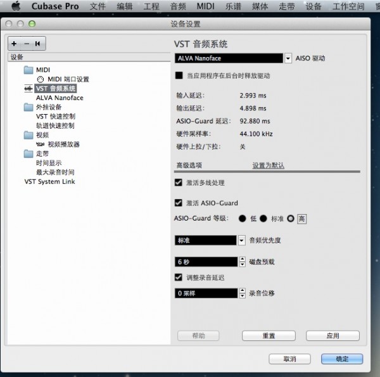The width and height of the screenshot is (380, 377).
Task: Click the 应用 button
Action: click(332, 336)
